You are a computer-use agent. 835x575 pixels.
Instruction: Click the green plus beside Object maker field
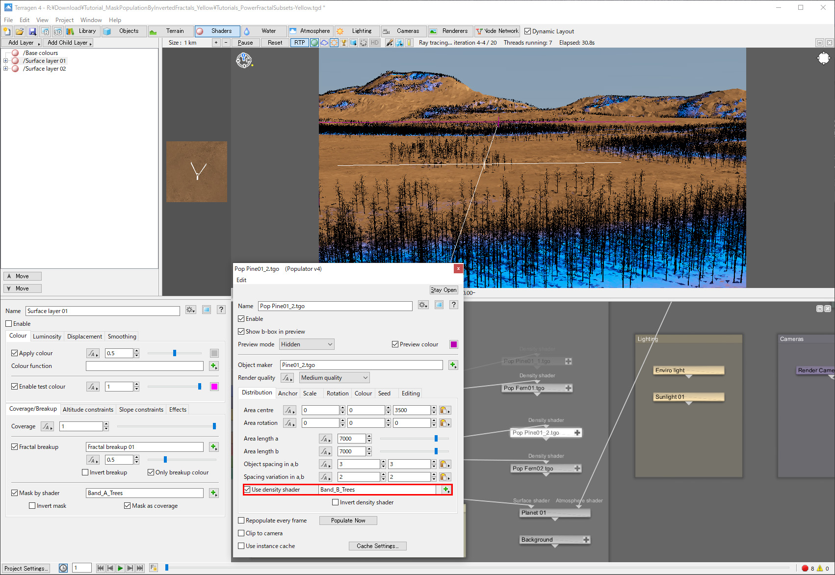coord(453,365)
